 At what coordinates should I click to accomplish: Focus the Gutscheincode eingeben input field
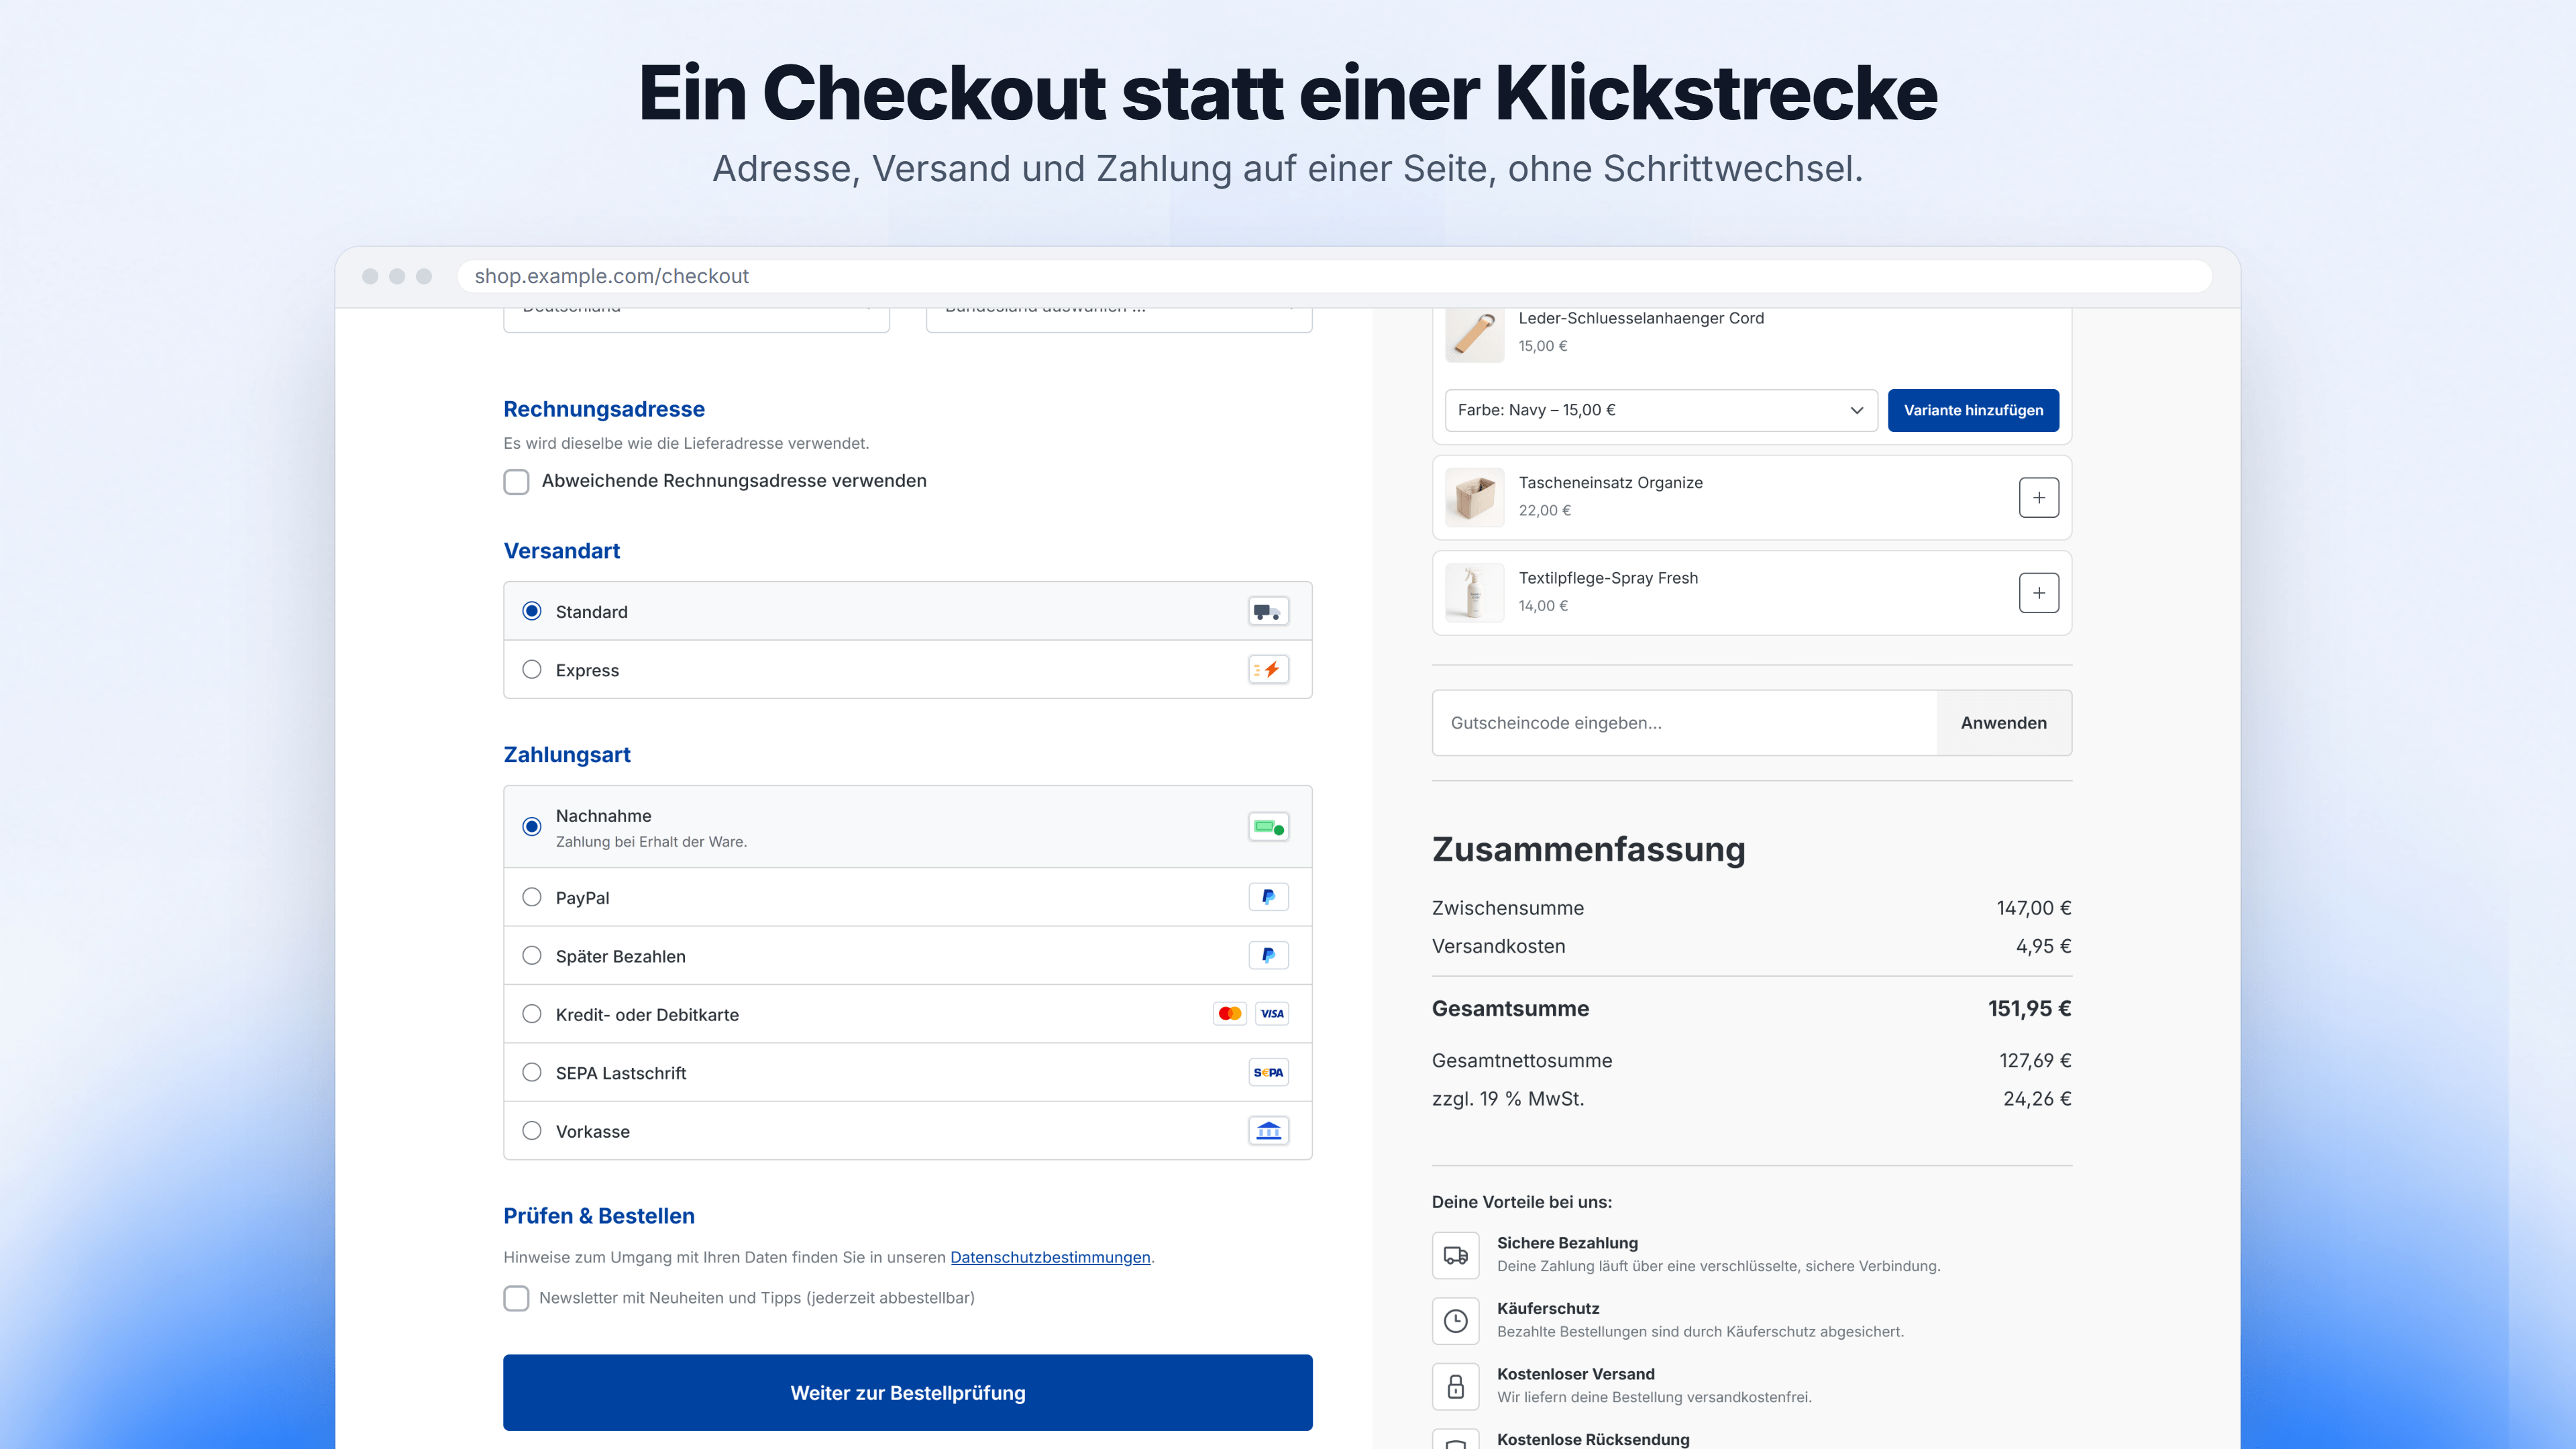(1684, 723)
